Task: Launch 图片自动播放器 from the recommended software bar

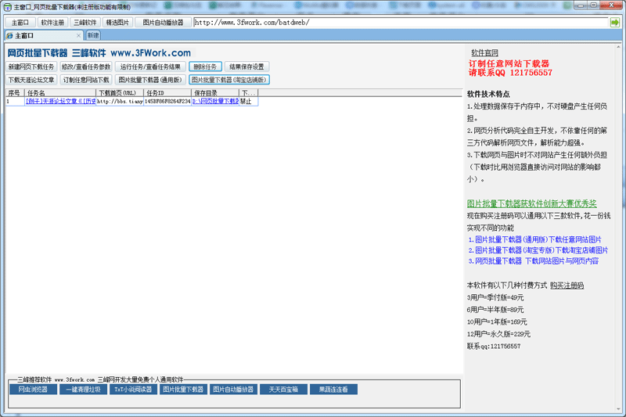Action: [x=233, y=390]
